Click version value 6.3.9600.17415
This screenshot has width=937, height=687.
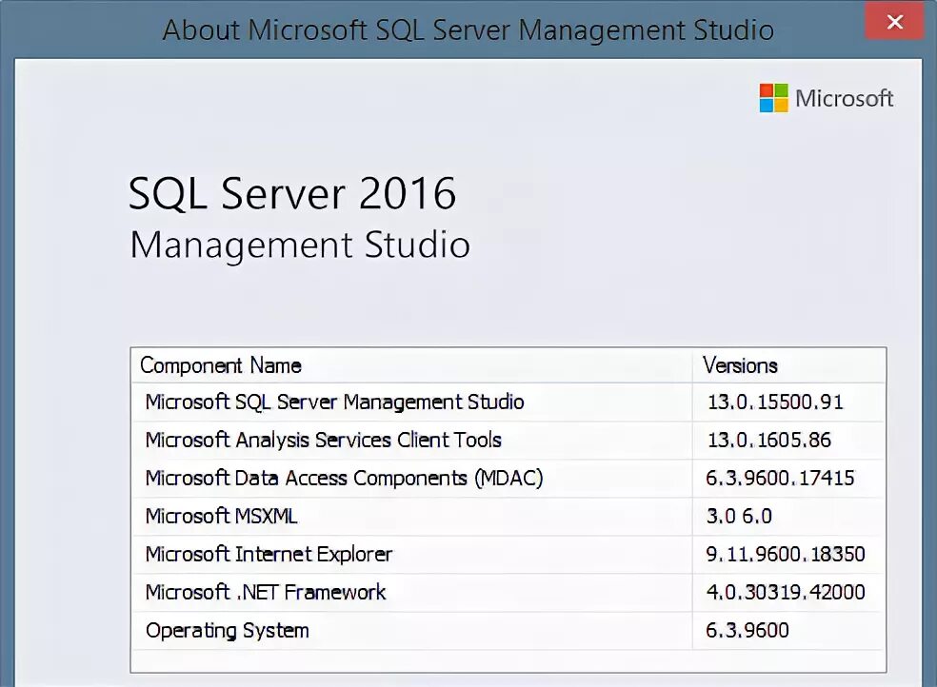point(780,478)
